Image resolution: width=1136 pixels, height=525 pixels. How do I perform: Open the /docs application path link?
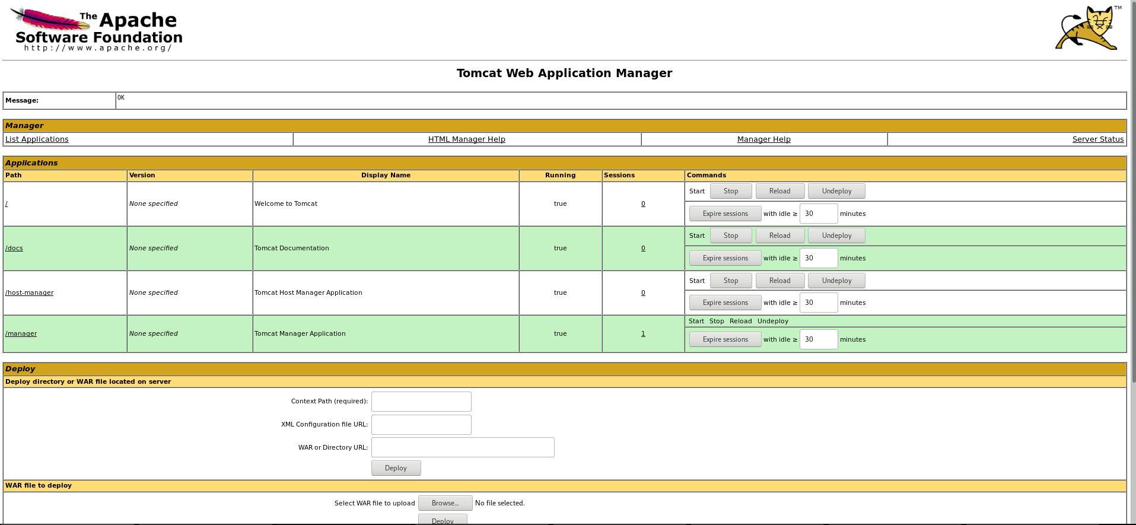click(x=14, y=248)
